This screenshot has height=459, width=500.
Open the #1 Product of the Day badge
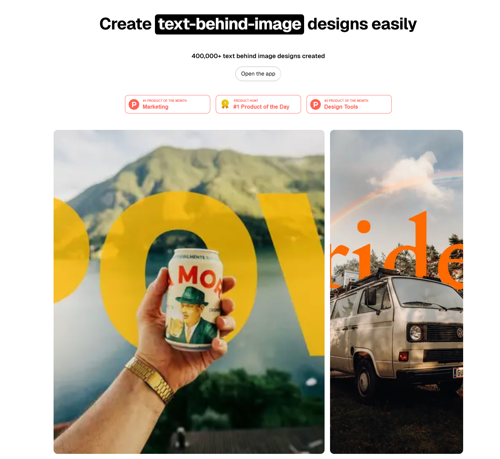point(258,104)
